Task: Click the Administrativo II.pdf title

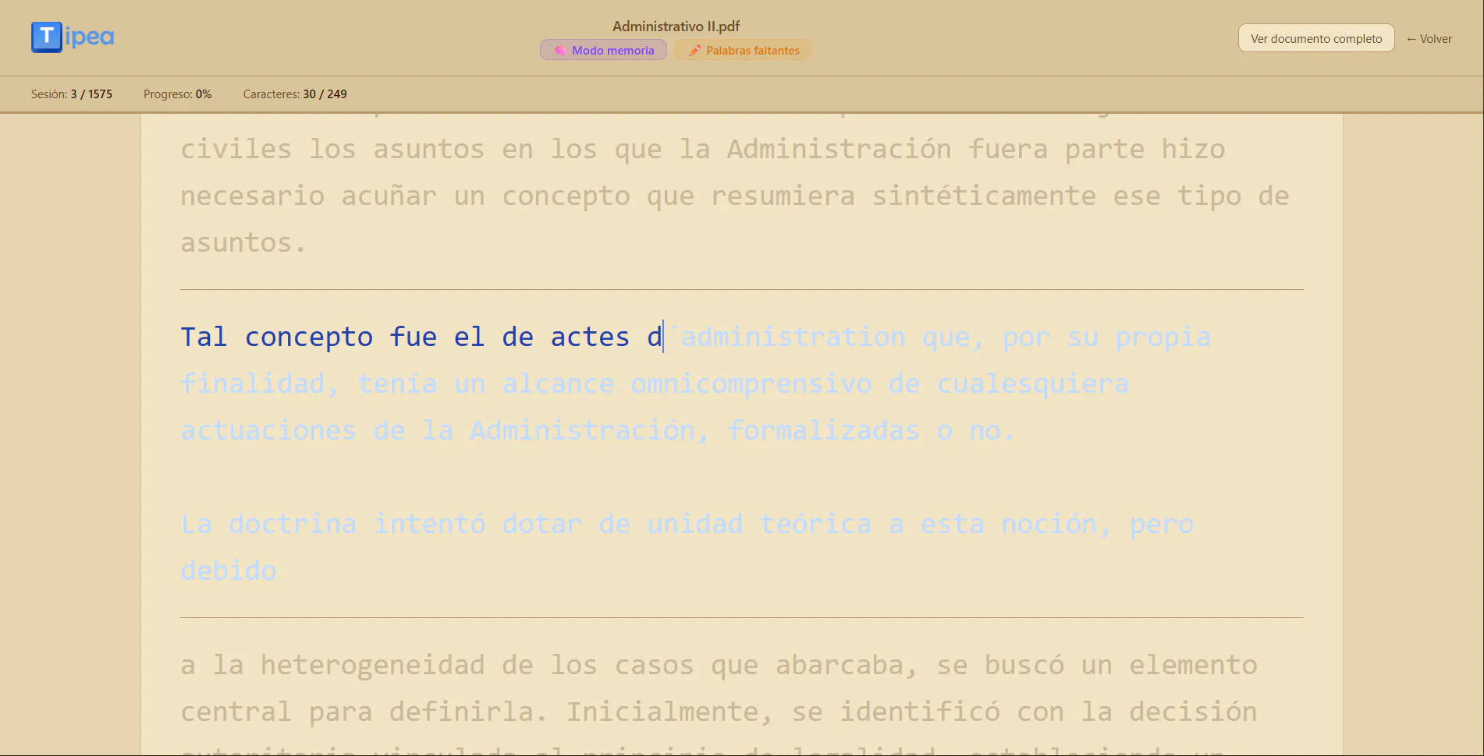Action: [x=676, y=26]
